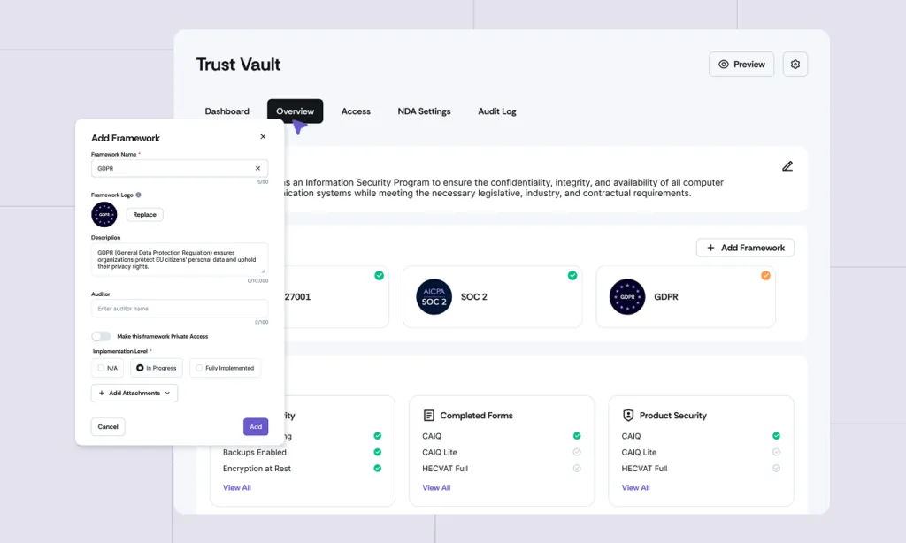Click the Completed Forms document icon
Image resolution: width=906 pixels, height=543 pixels.
click(429, 415)
